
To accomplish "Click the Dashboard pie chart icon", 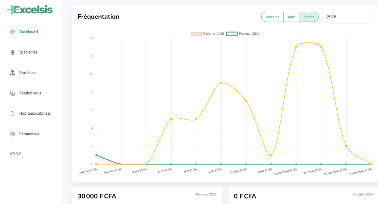I will coord(13,32).
